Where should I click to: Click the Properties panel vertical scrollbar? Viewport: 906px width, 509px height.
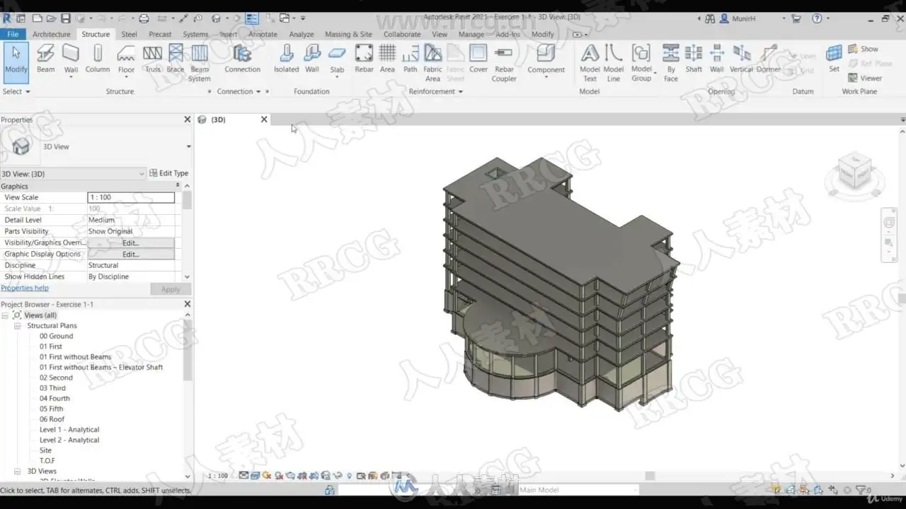[187, 199]
